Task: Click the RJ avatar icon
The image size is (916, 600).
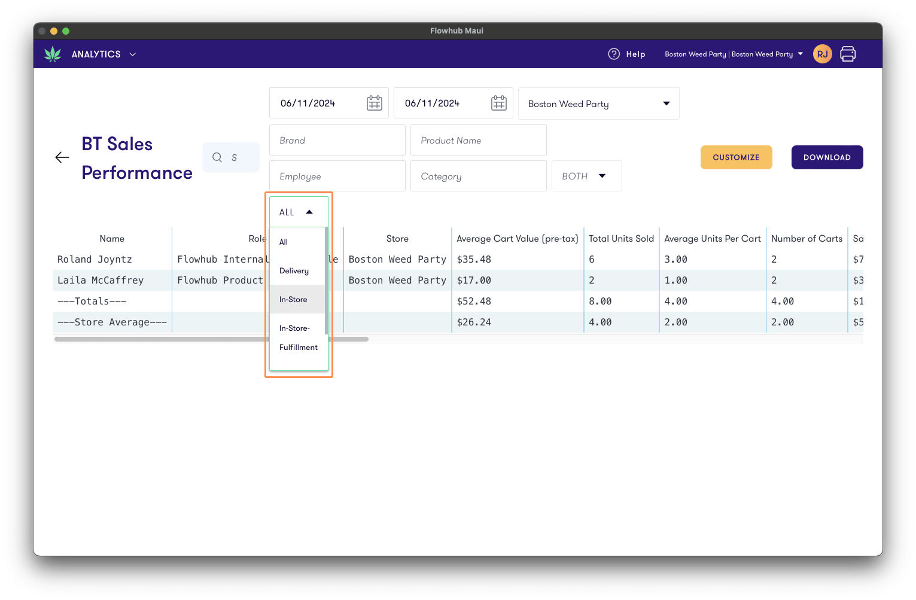Action: 822,54
